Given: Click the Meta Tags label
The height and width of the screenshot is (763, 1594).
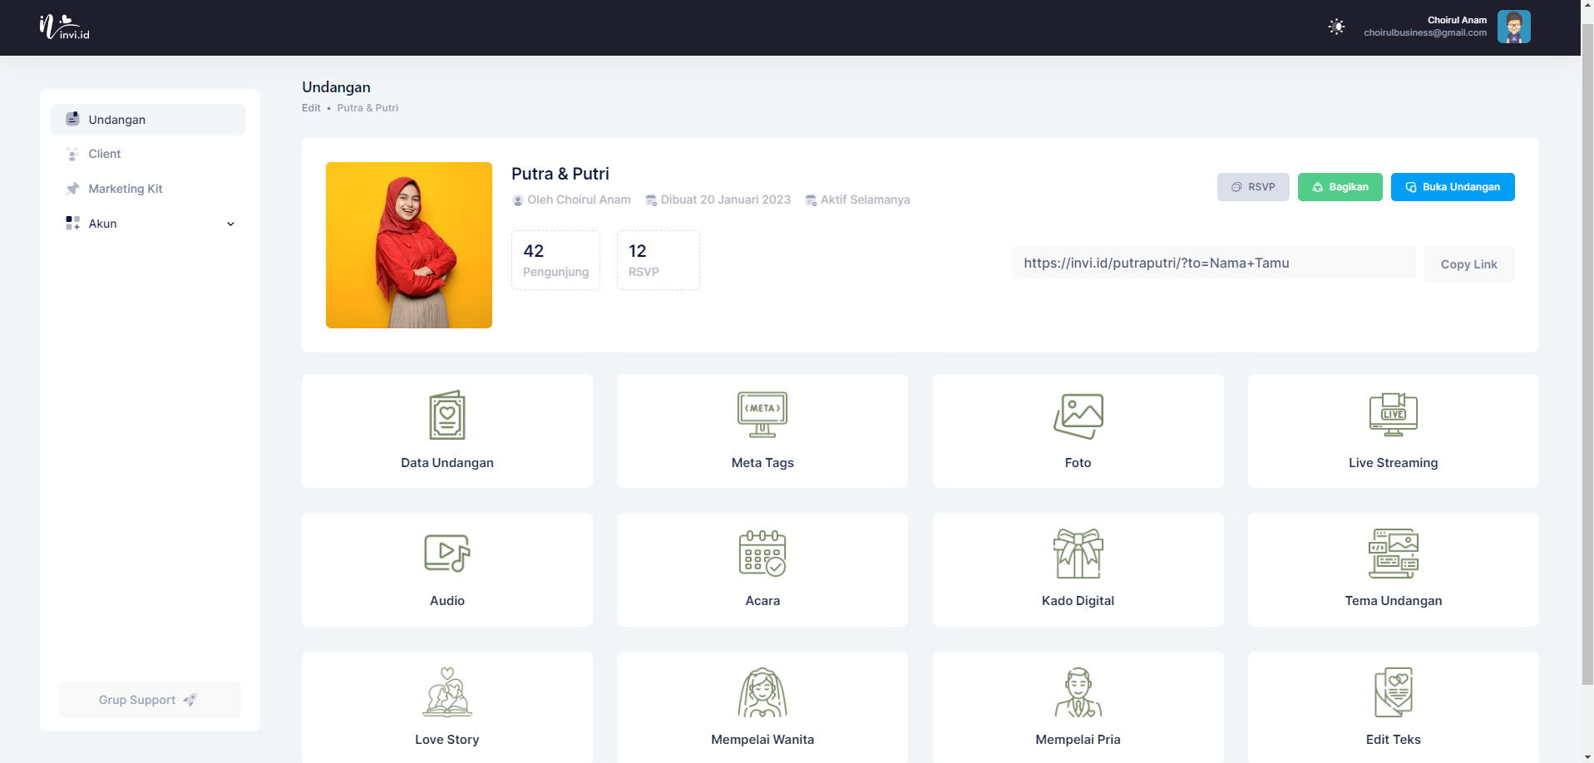Looking at the screenshot, I should pyautogui.click(x=762, y=463).
